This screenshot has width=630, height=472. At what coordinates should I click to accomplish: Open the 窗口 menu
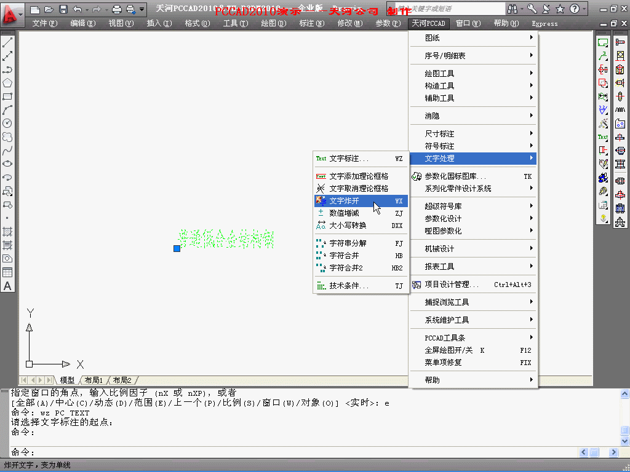[468, 23]
